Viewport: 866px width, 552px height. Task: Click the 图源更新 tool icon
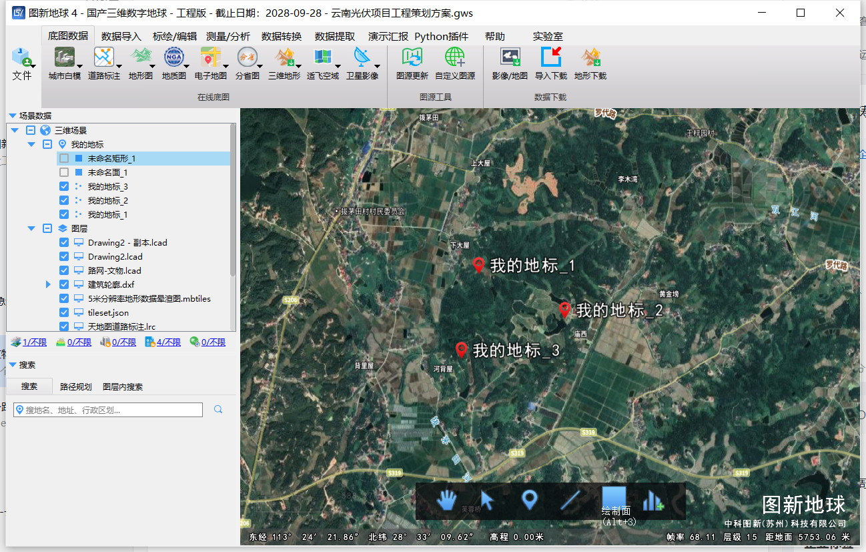coord(412,57)
